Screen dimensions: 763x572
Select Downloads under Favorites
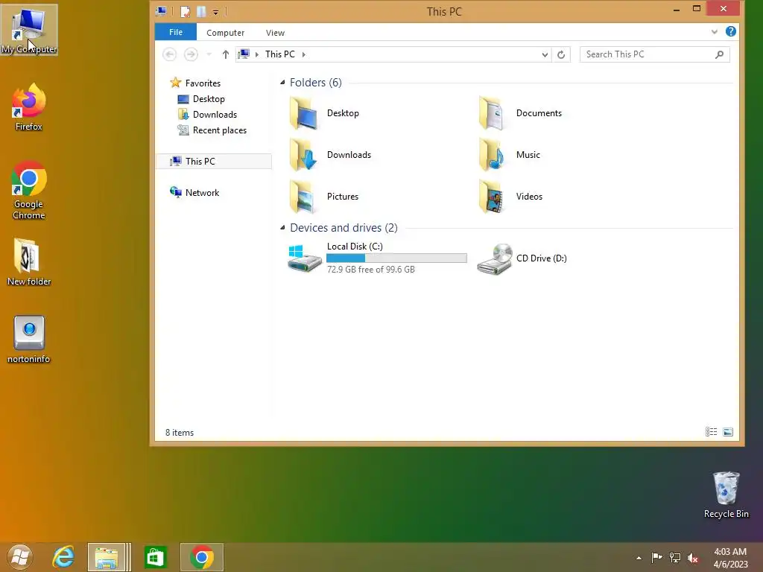[x=207, y=114]
